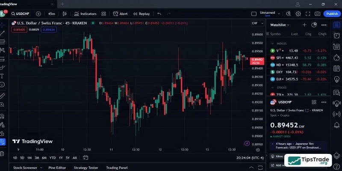The height and width of the screenshot is (171, 342).
Task: Take a chart snapshot with camera icon
Action: tap(317, 14)
